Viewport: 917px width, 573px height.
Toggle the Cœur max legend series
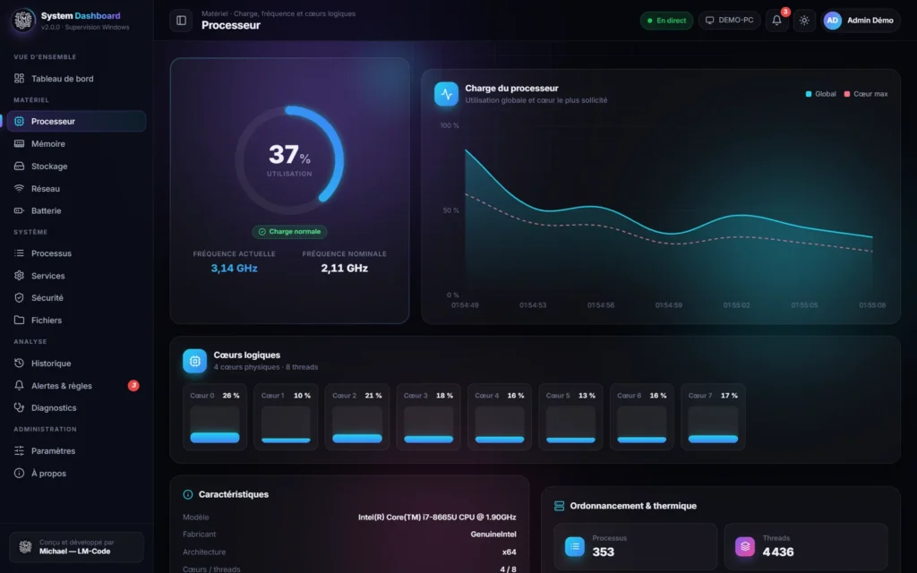(866, 93)
